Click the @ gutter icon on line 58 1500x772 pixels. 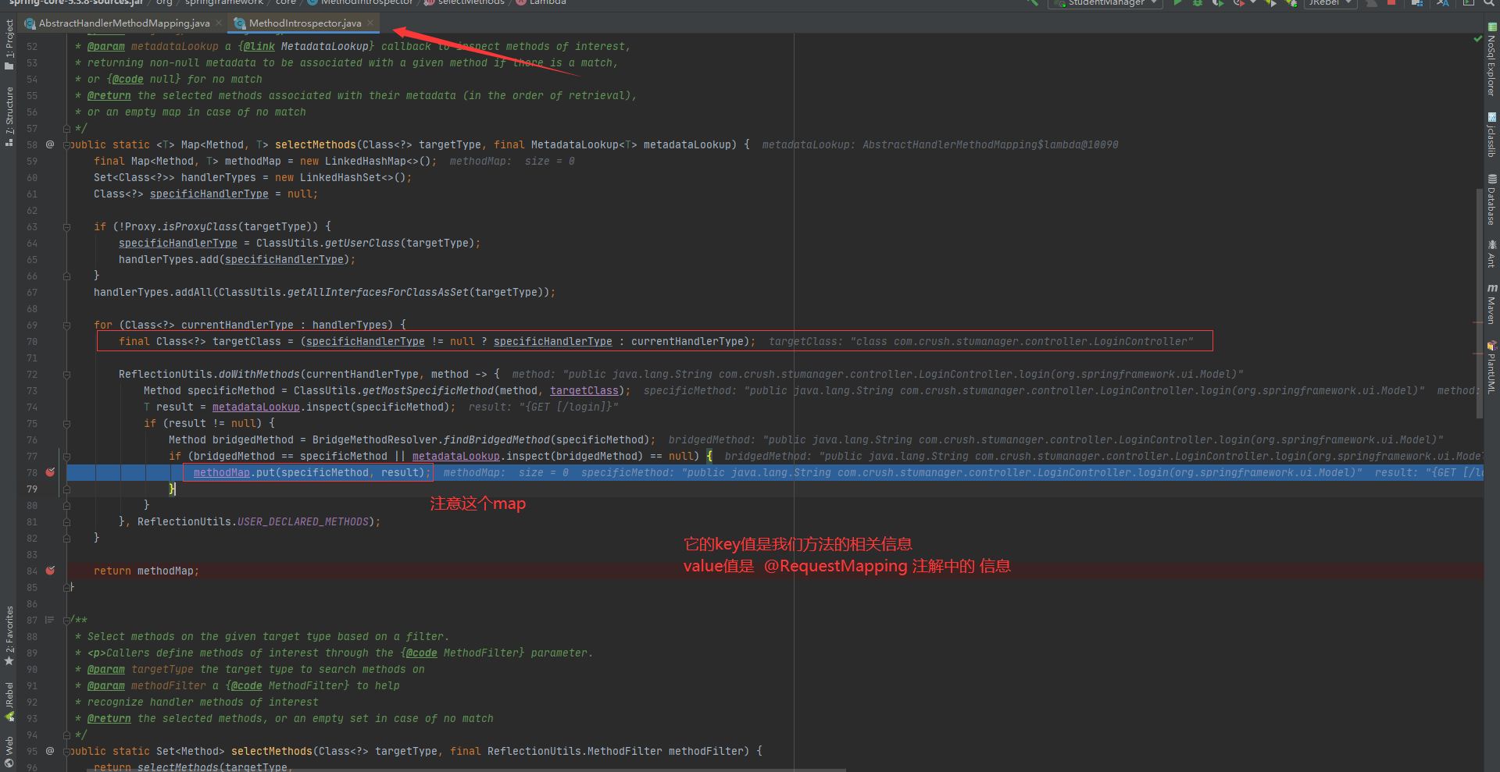click(50, 144)
